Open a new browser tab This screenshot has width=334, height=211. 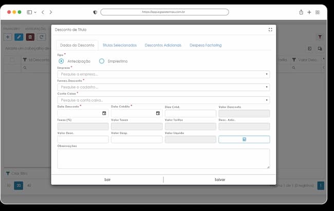tap(309, 12)
